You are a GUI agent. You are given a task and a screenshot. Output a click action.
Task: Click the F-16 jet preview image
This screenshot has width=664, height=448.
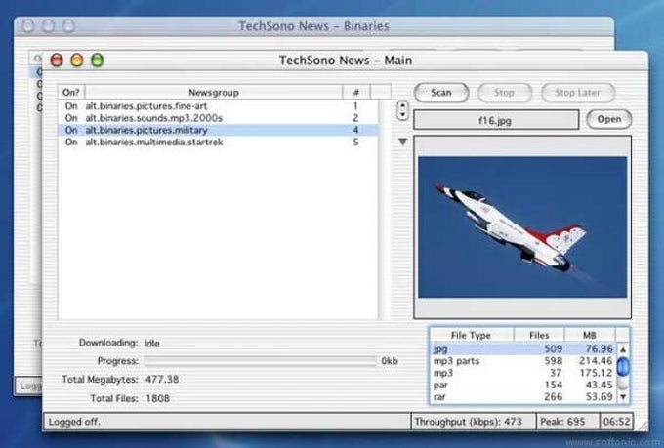pos(522,227)
